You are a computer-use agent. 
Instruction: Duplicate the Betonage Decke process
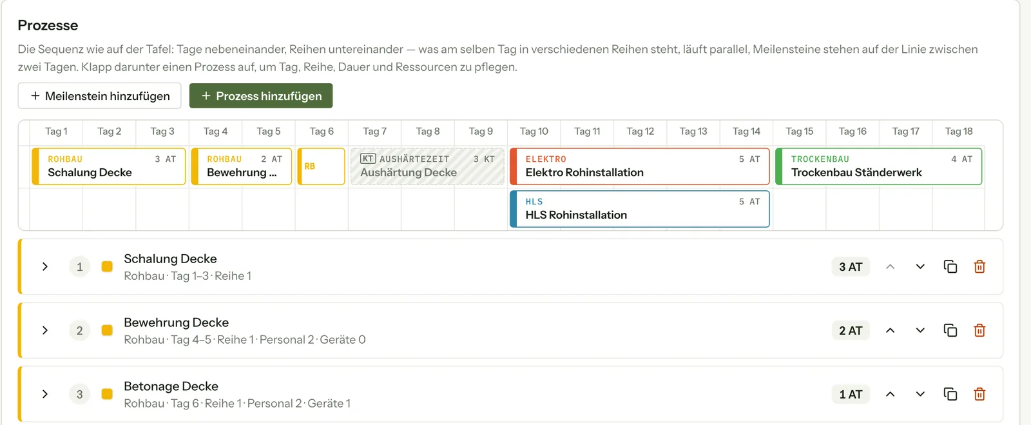[x=950, y=394]
